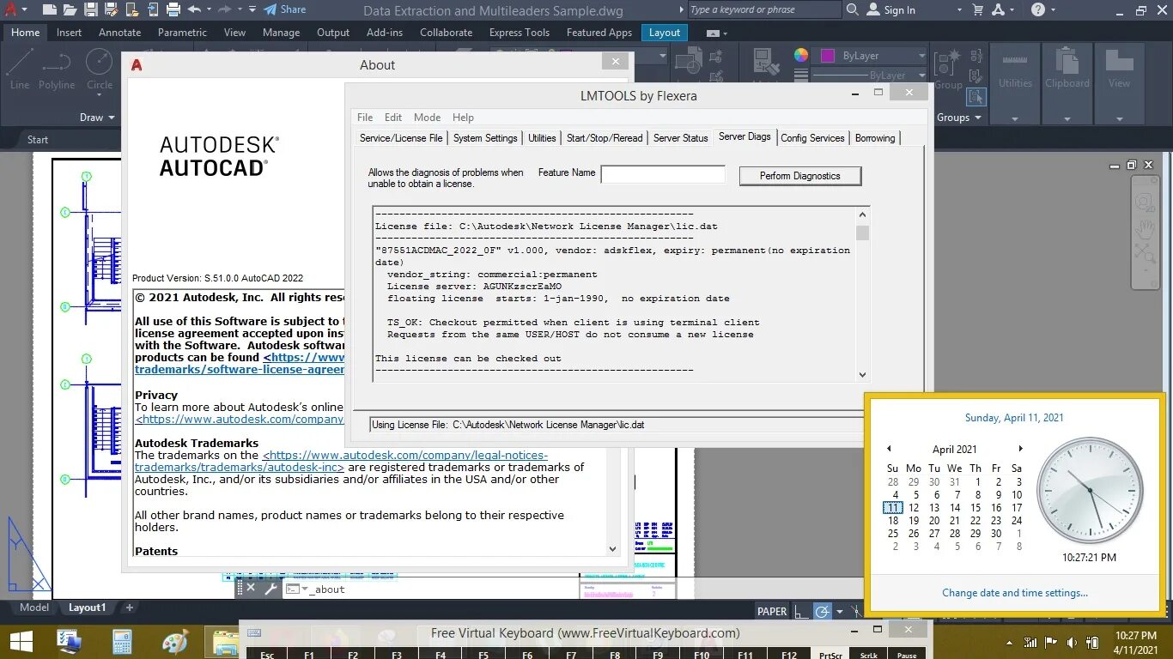Image resolution: width=1173 pixels, height=659 pixels.
Task: Close the command line with X icon
Action: point(251,588)
